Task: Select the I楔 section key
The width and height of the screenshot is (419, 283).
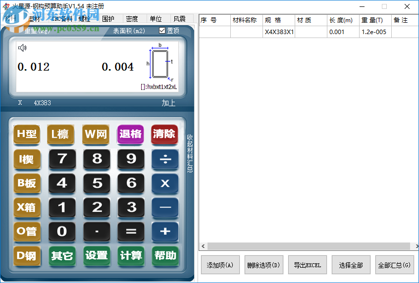Action: (27, 159)
